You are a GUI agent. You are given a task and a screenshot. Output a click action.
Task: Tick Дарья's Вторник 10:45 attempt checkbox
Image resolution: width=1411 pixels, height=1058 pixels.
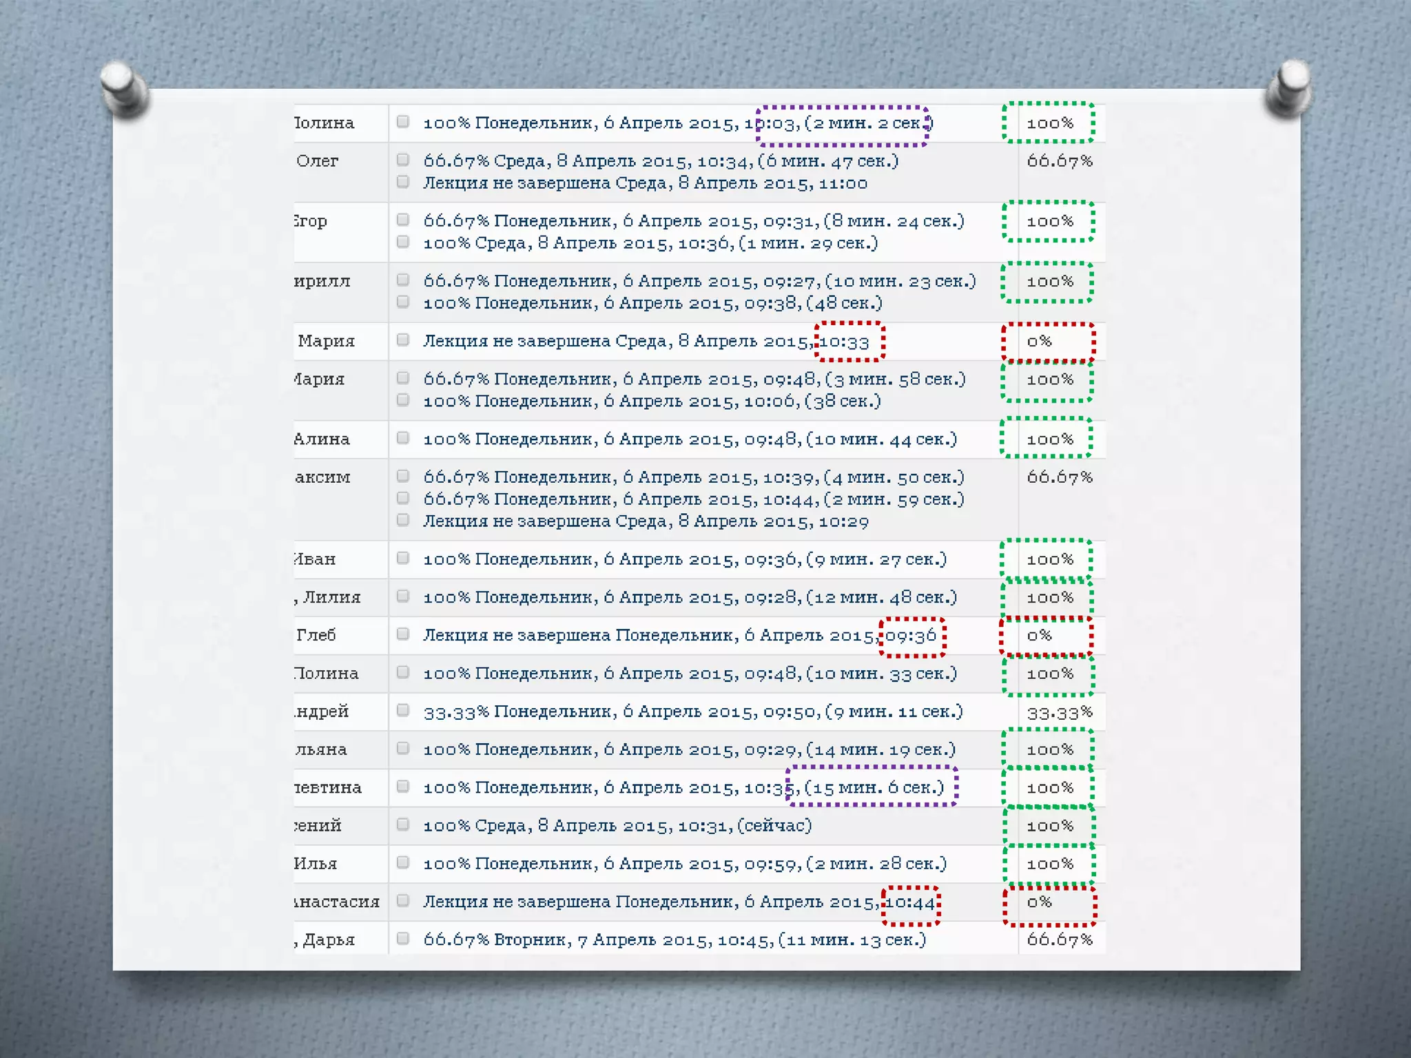coord(403,938)
